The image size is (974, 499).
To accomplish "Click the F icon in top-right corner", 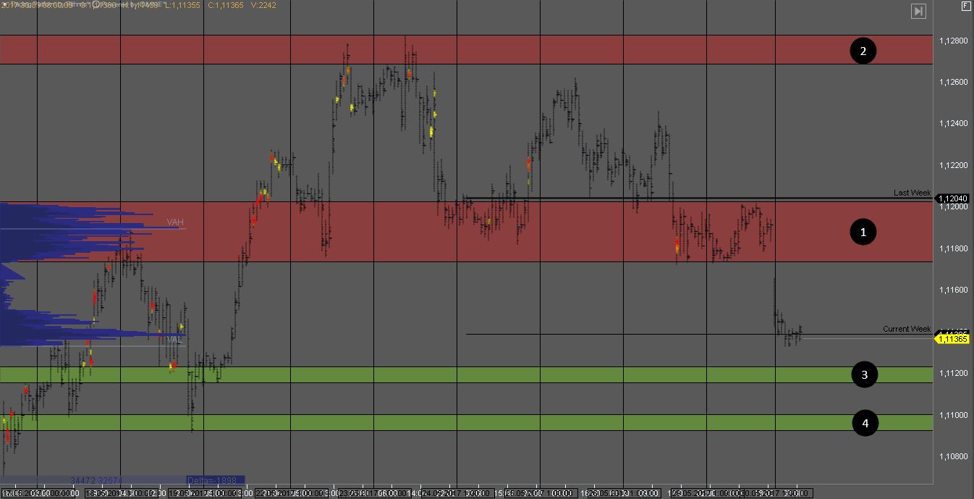I will coord(966,7).
